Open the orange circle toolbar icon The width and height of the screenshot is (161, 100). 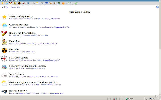tap(63, 3)
